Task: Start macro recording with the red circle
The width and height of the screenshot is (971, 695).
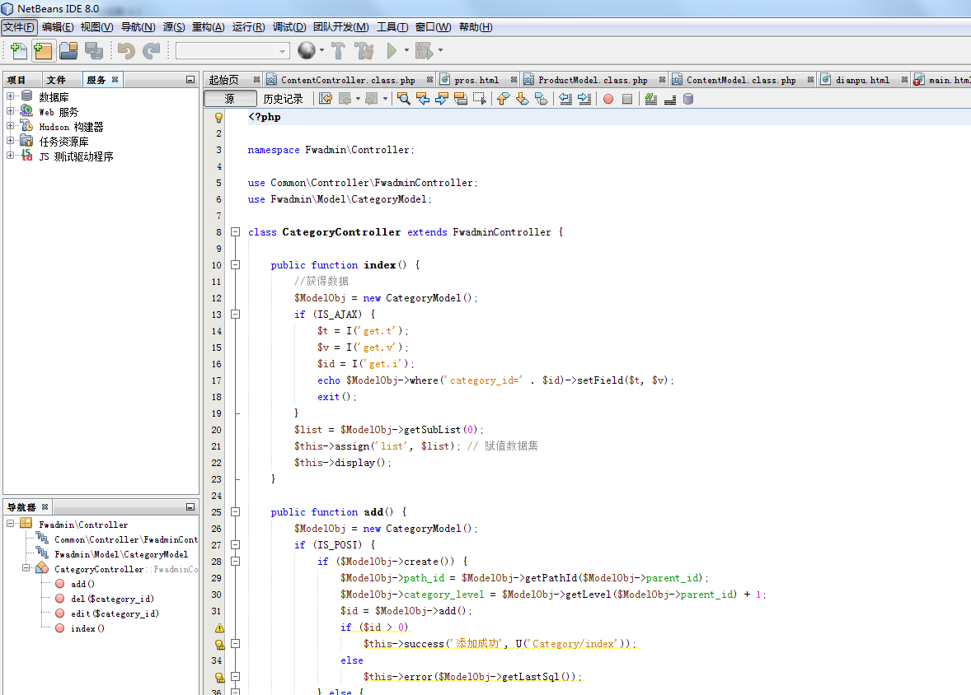Action: coord(608,98)
